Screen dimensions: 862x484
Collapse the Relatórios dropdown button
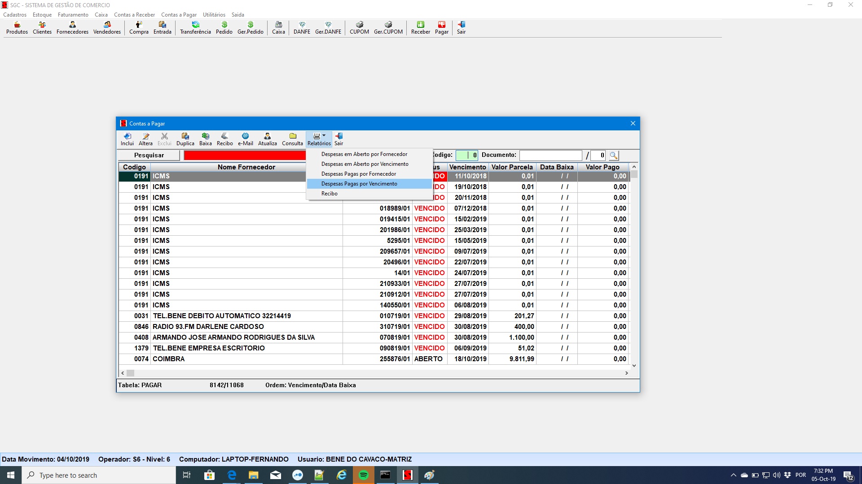pos(319,139)
